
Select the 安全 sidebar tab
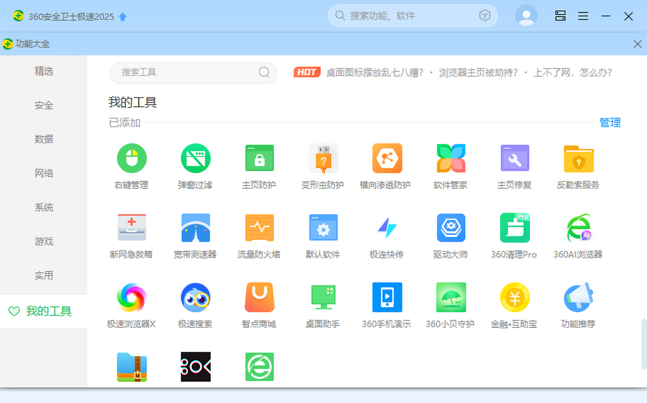(44, 105)
